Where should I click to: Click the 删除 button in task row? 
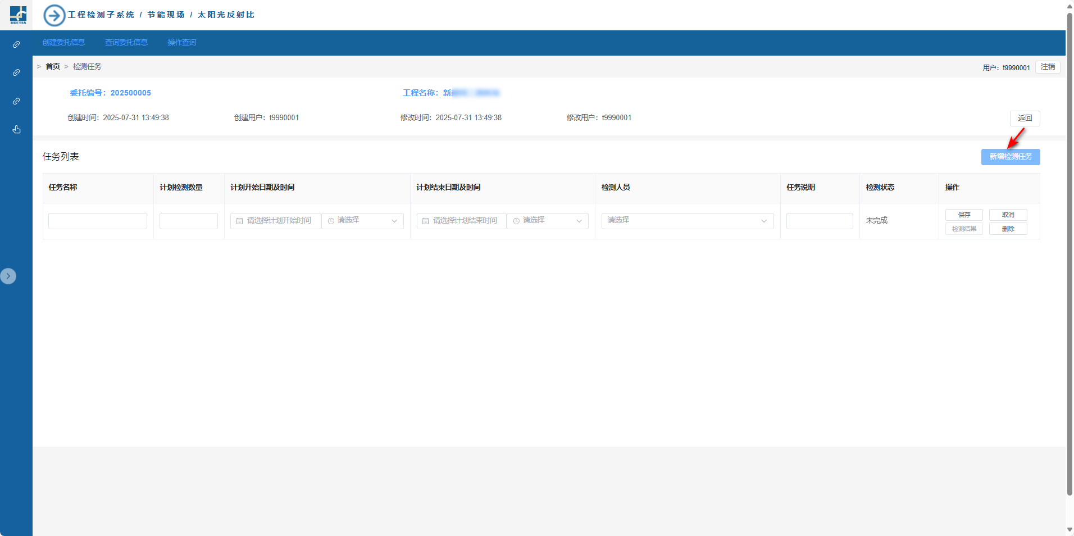[1008, 229]
